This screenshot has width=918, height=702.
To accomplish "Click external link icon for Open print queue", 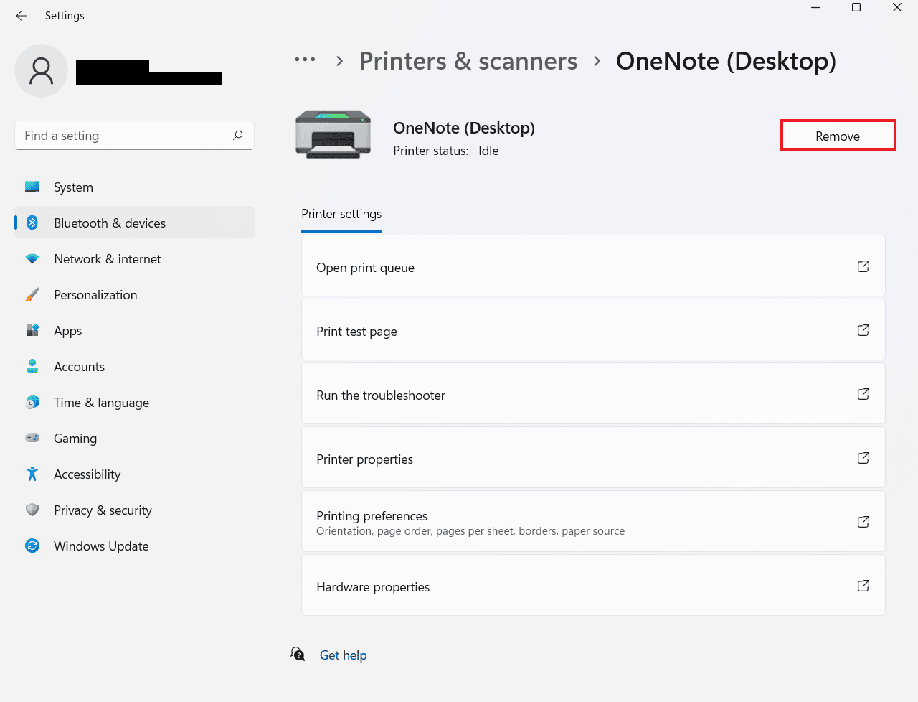I will pos(863,266).
